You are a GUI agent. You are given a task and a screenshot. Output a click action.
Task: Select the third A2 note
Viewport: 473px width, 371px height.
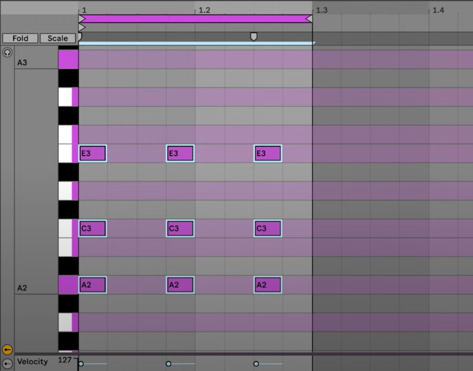click(268, 285)
